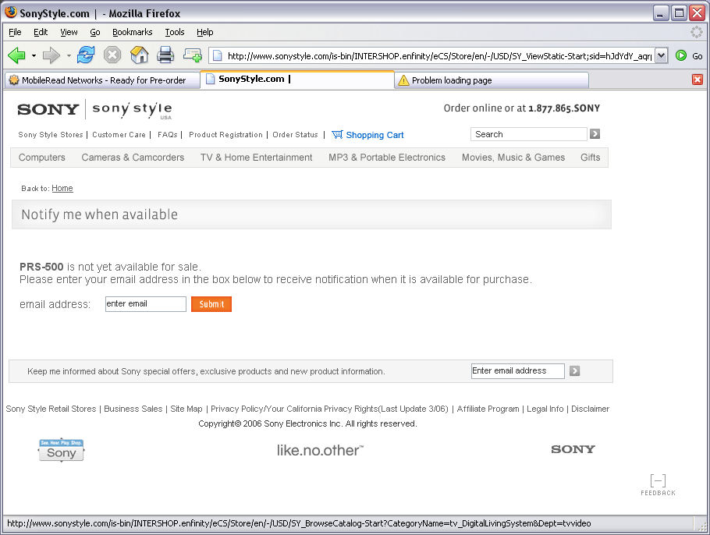Open the Site Map footer link
The width and height of the screenshot is (710, 535).
186,409
